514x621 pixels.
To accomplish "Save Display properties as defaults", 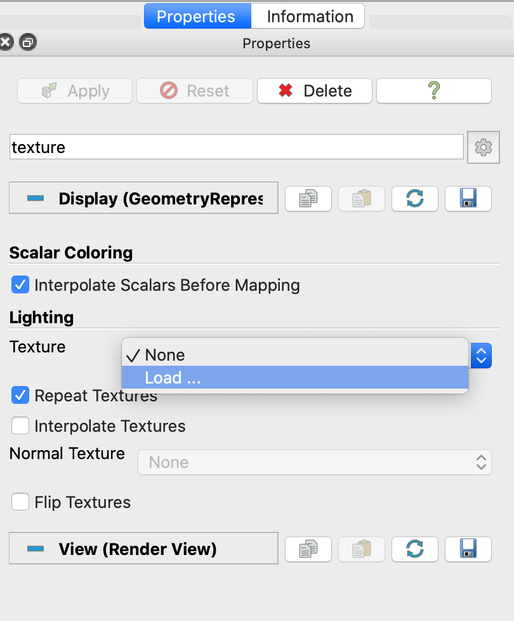I will tap(468, 198).
